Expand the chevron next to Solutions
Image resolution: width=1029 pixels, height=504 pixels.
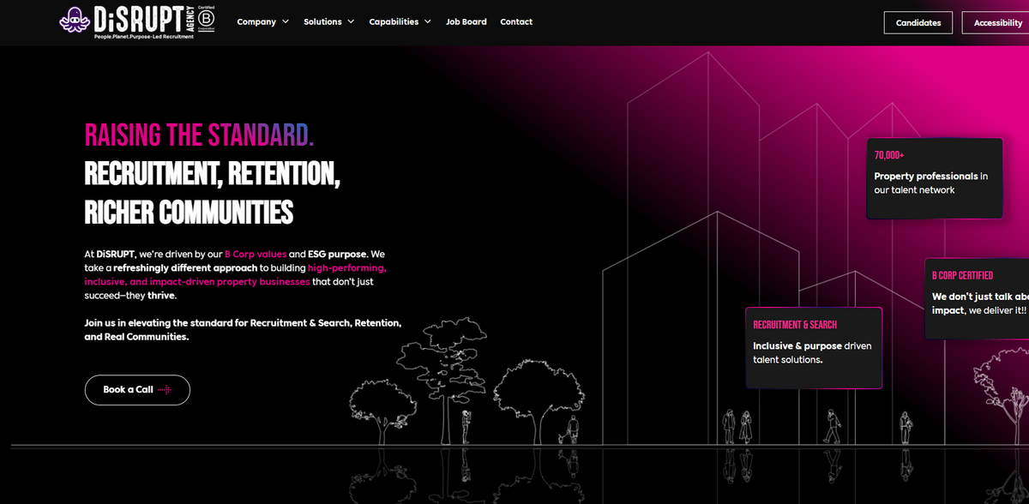(351, 22)
